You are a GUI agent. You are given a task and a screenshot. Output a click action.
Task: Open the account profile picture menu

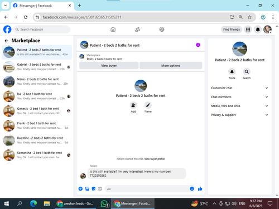(267, 30)
